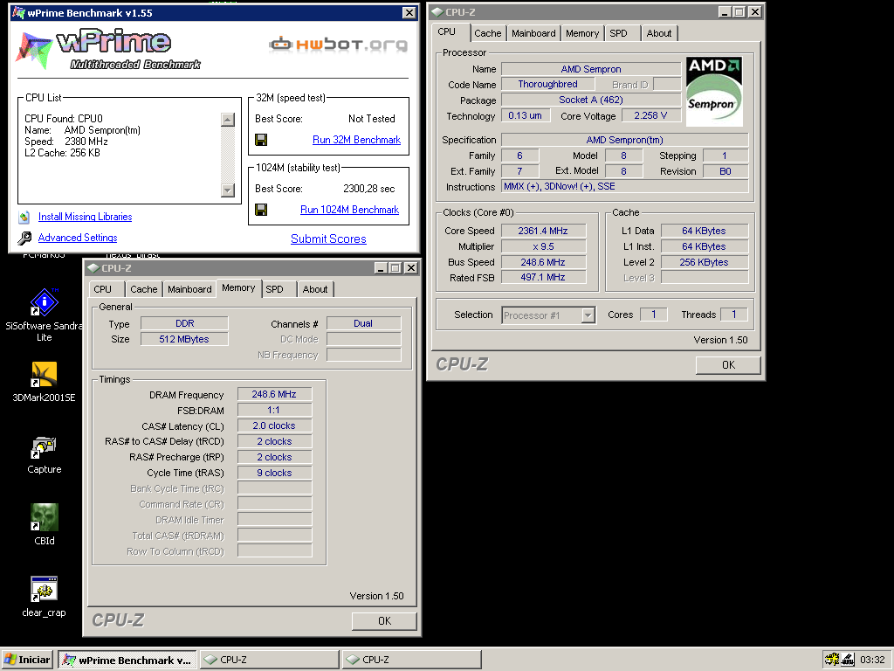Viewport: 894px width, 671px height.
Task: Click the floppy save icon for 1024M score
Action: (261, 210)
